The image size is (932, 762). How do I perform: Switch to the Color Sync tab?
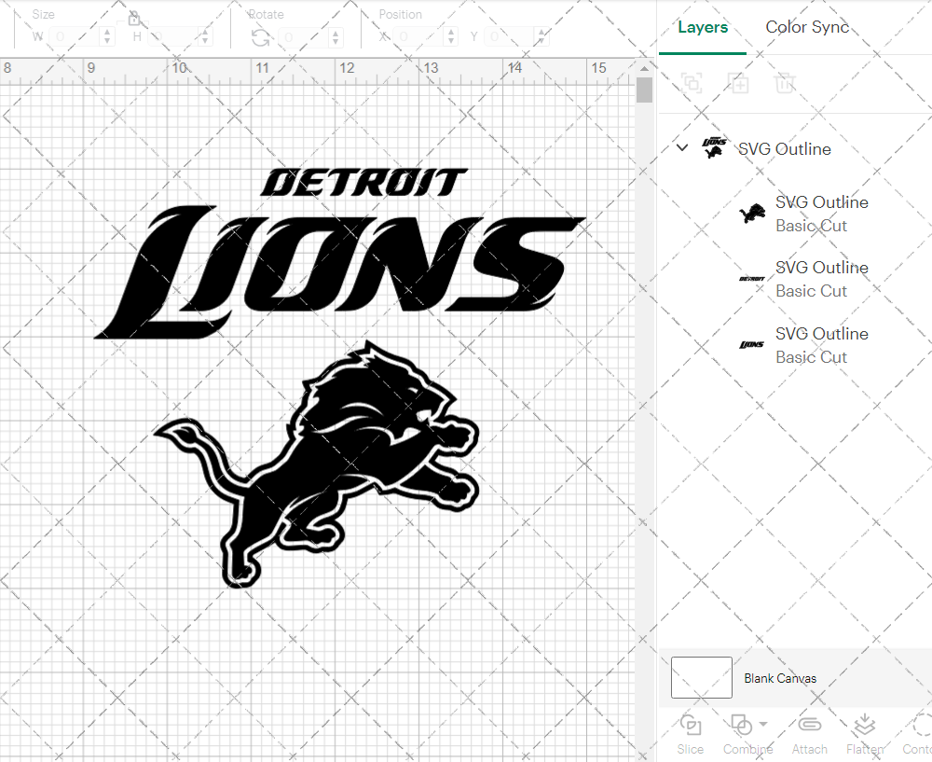point(807,27)
